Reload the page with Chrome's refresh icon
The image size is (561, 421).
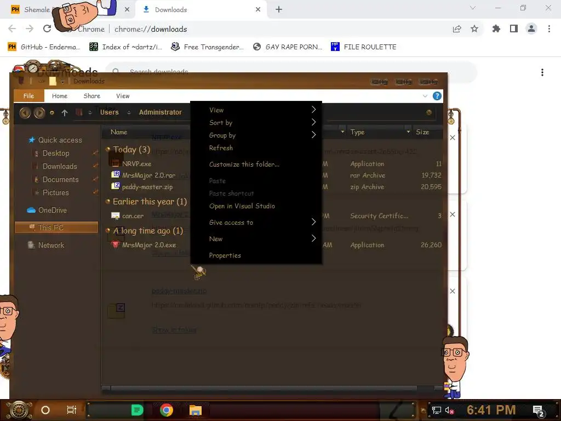[47, 29]
